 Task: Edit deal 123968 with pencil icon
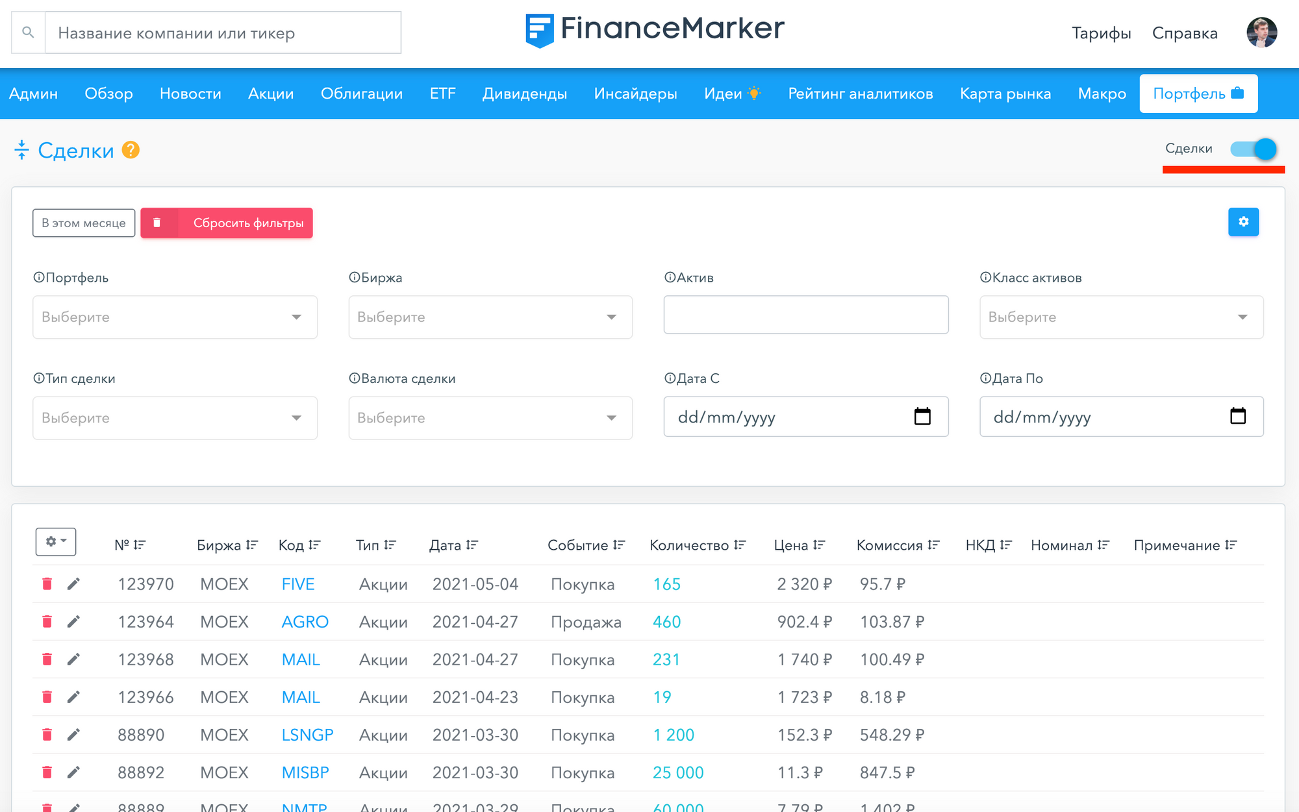pyautogui.click(x=73, y=659)
